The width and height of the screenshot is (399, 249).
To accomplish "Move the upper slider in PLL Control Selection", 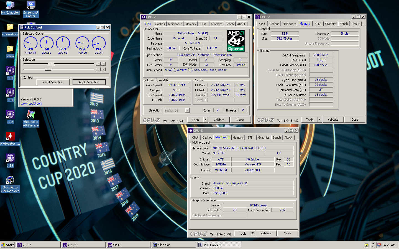I will coord(51,64).
